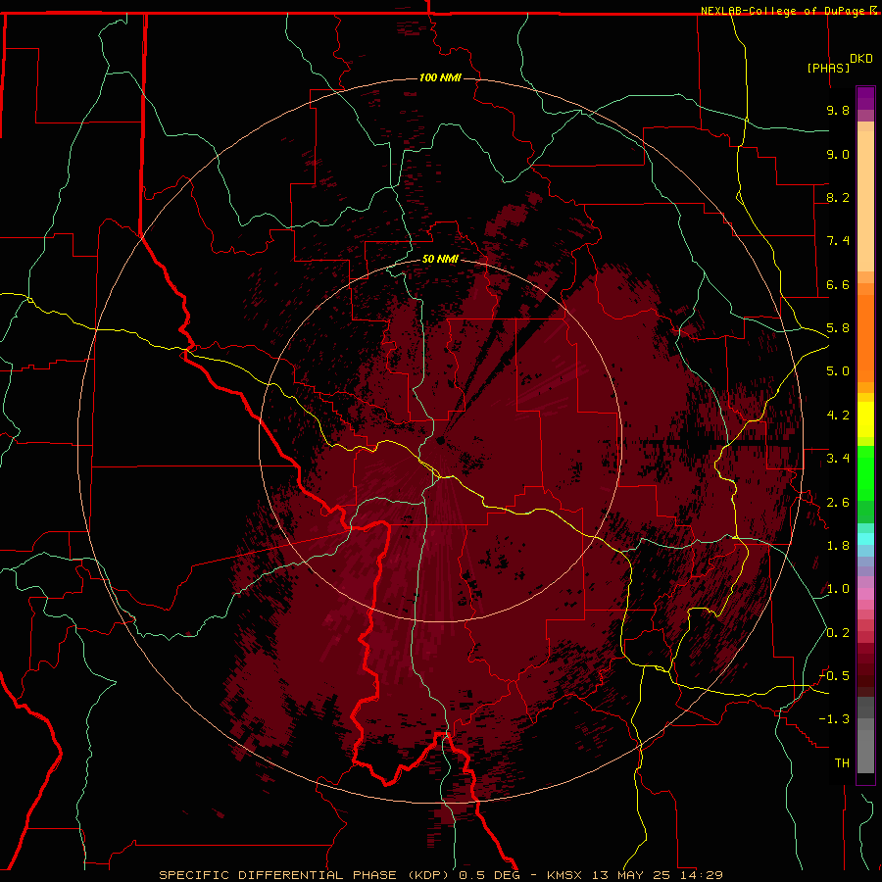The width and height of the screenshot is (882, 882).
Task: Click the orange segment of the color bar
Action: tap(865, 337)
